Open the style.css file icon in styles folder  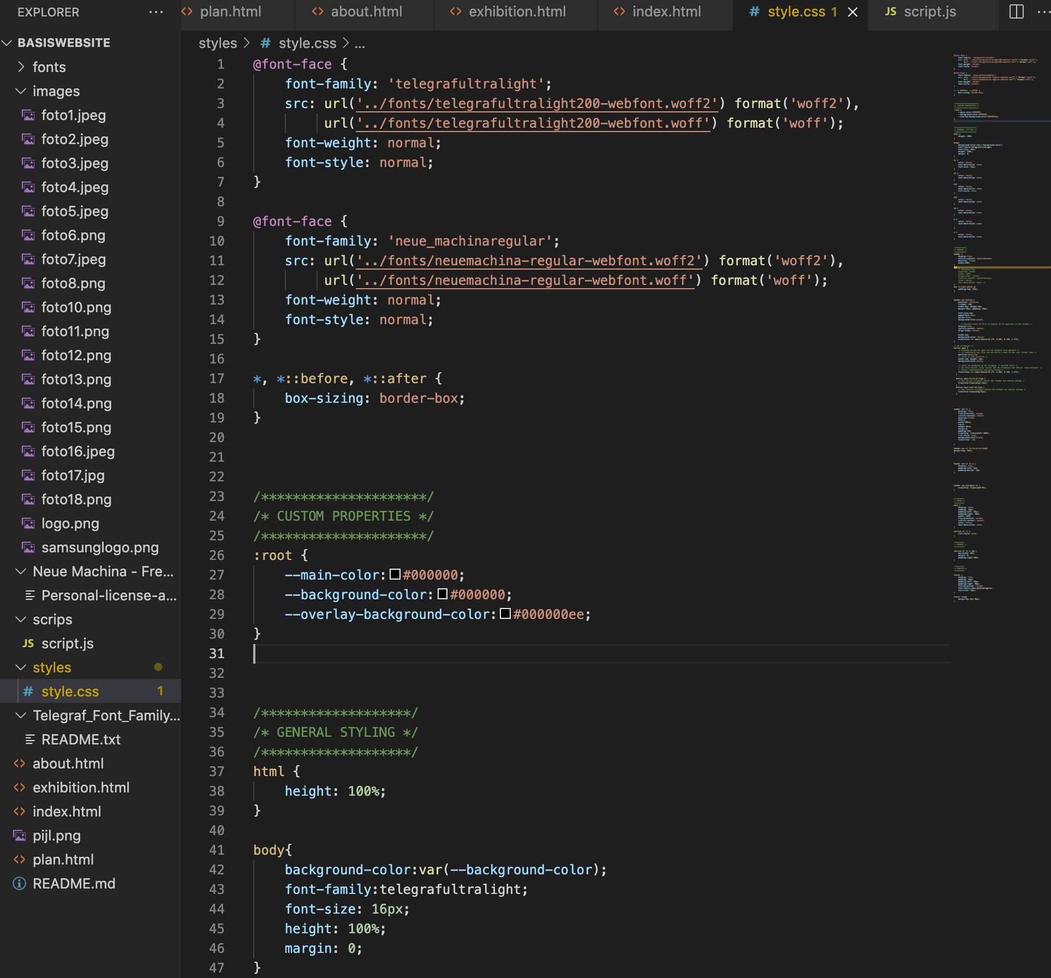[x=28, y=691]
